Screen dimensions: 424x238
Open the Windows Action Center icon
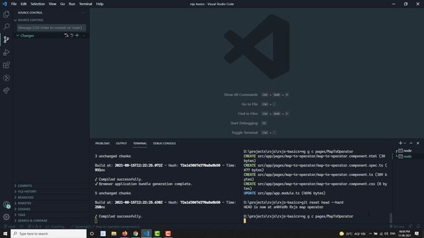[417, 233]
